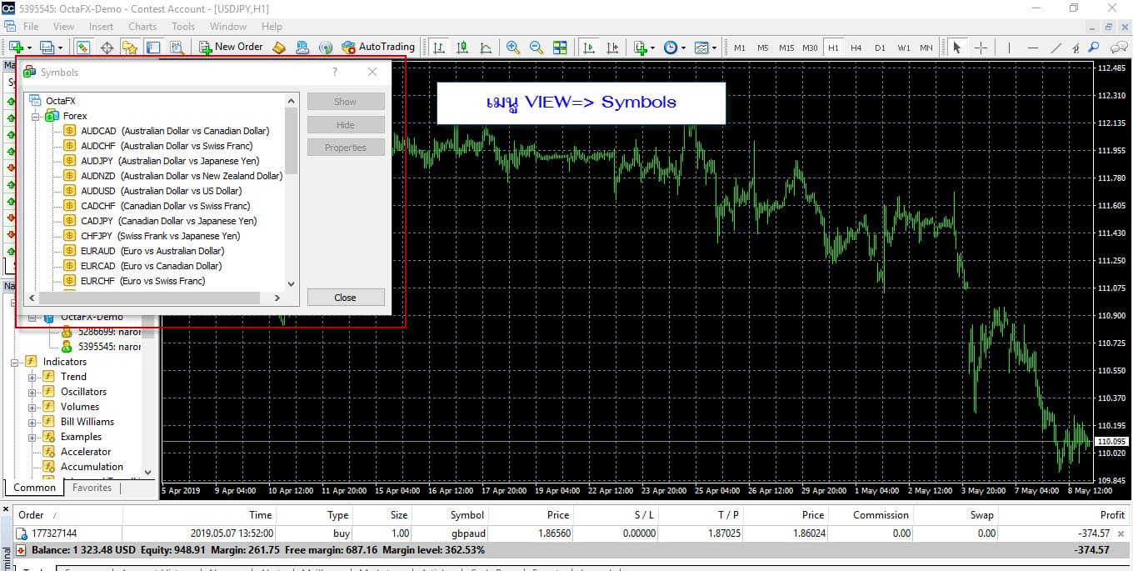Select the trendline drawing tool
This screenshot has width=1133, height=571.
coord(1056,48)
